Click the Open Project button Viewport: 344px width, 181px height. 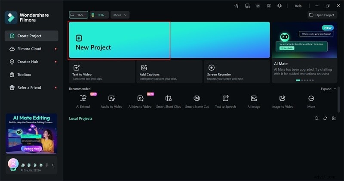322,15
